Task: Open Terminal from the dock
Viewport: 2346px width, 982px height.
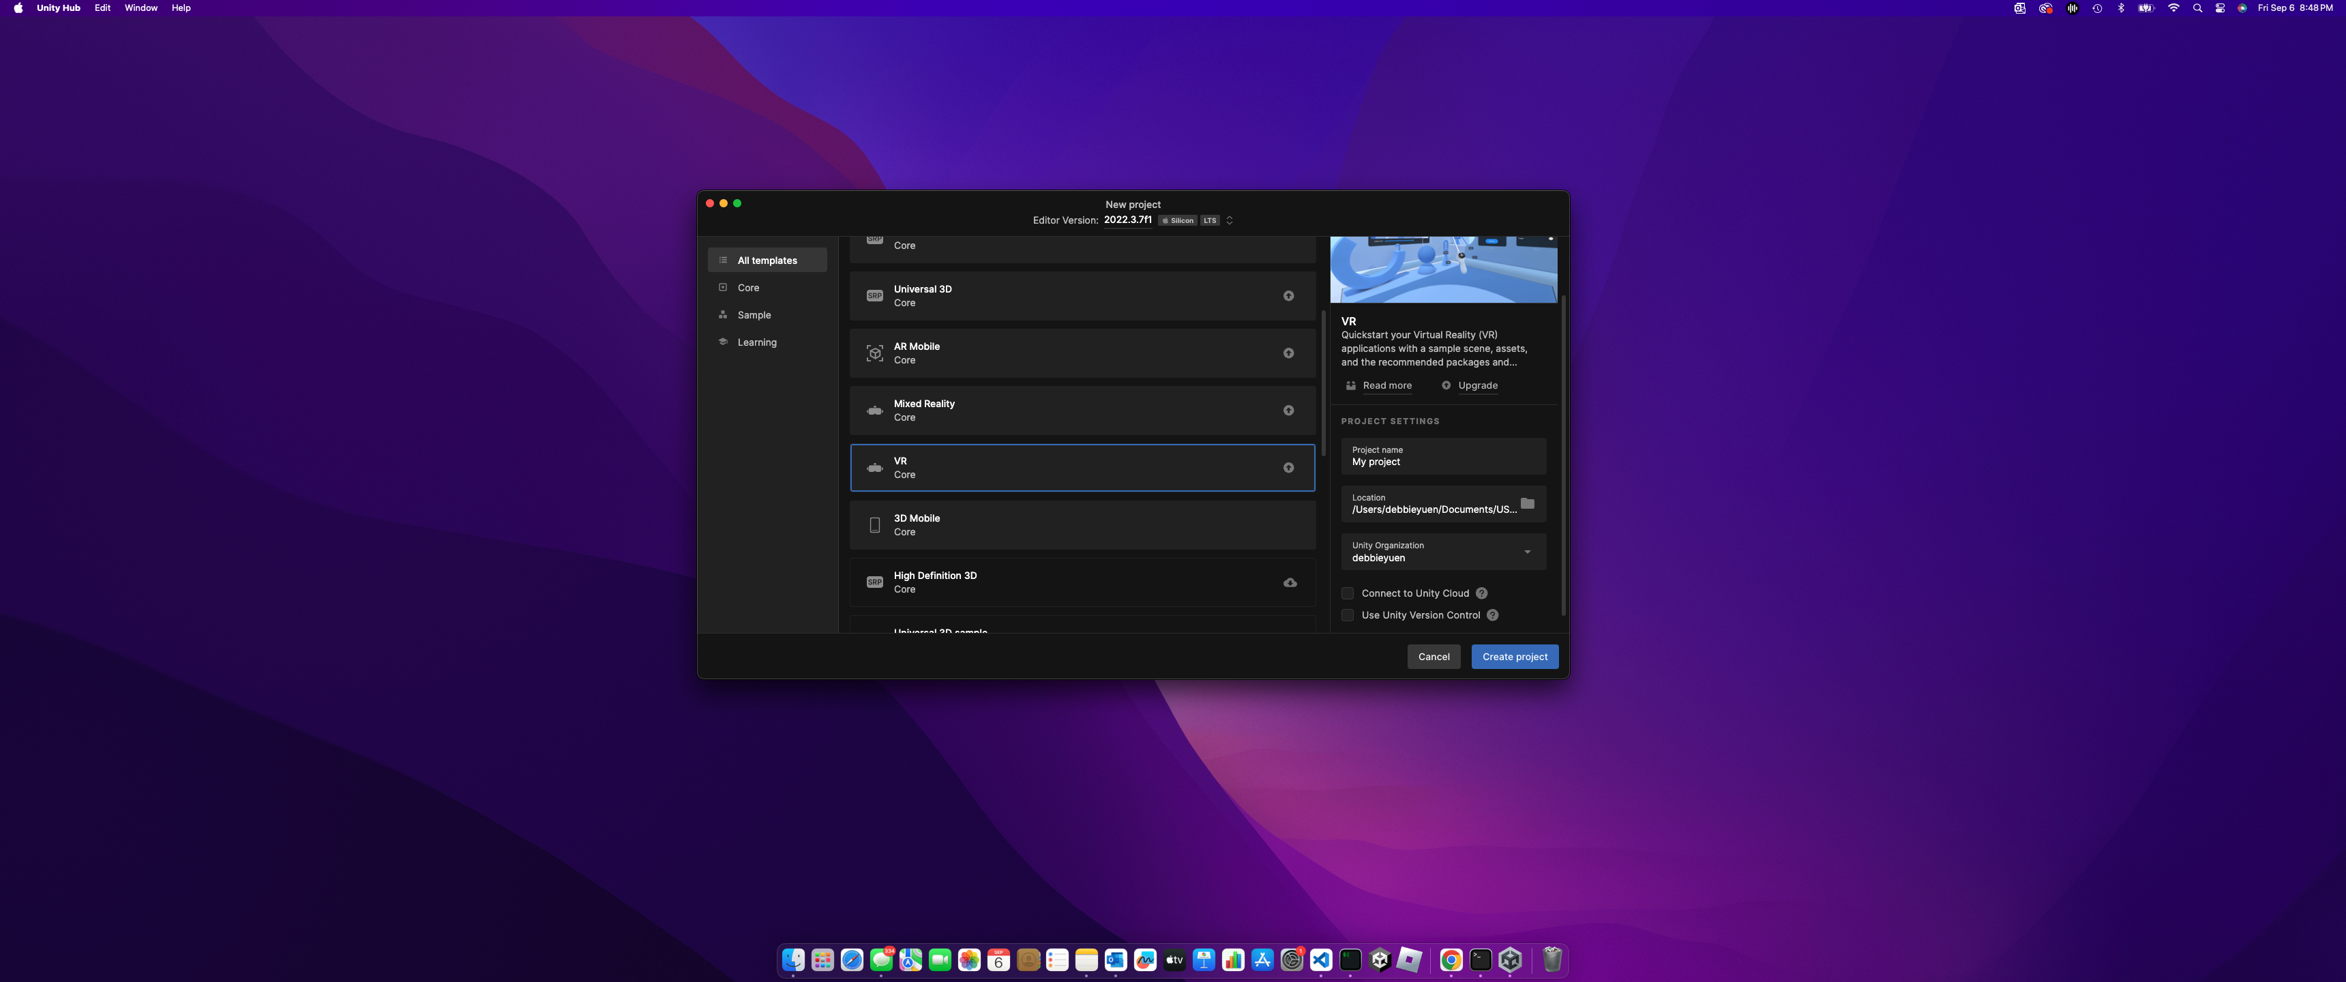Action: [x=1480, y=959]
